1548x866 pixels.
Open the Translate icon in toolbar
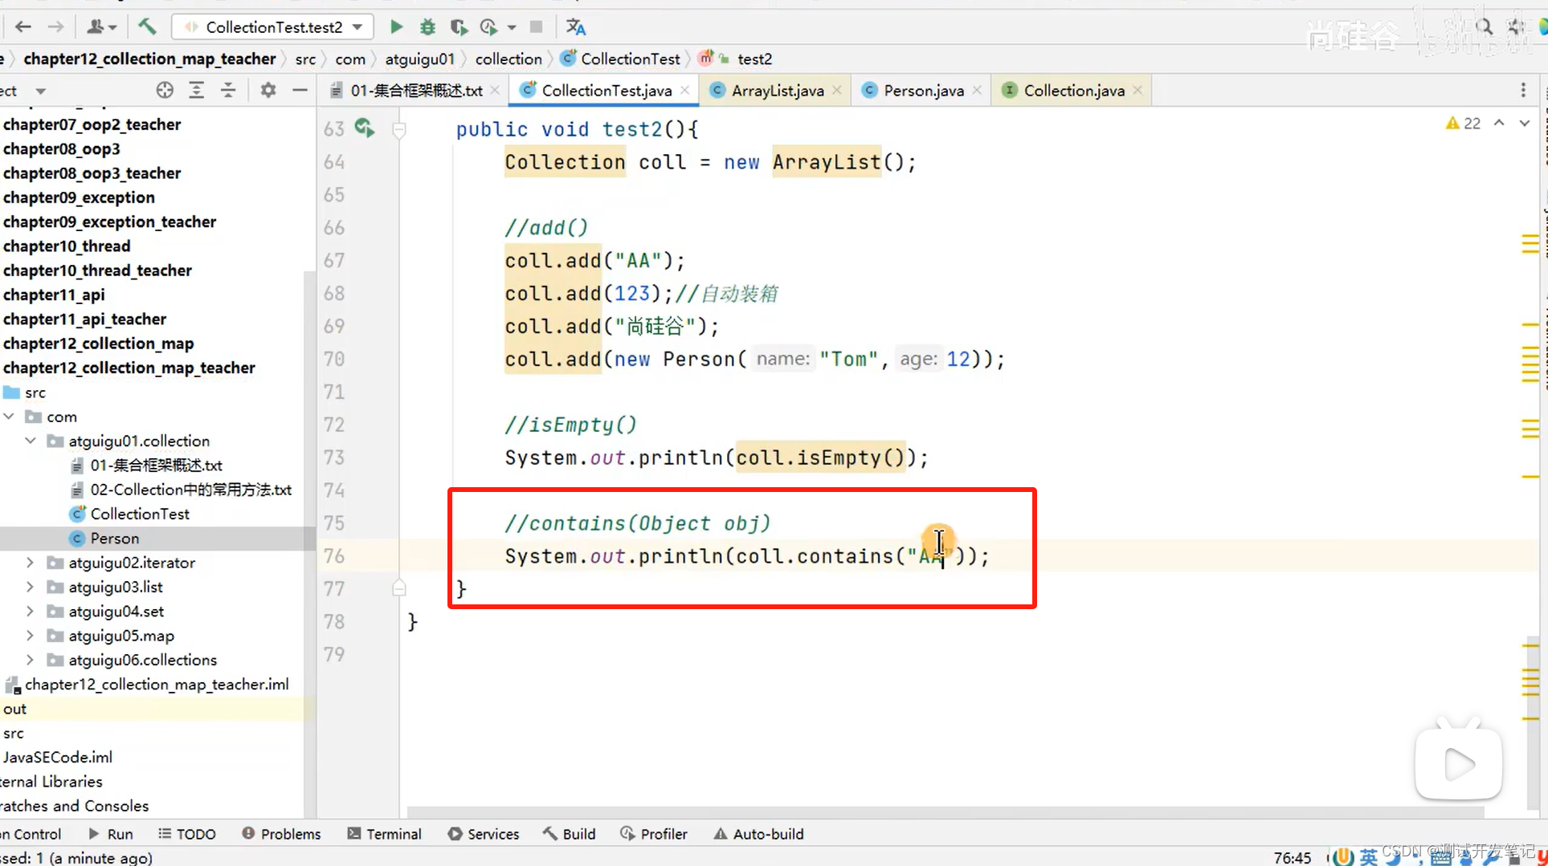tap(575, 26)
